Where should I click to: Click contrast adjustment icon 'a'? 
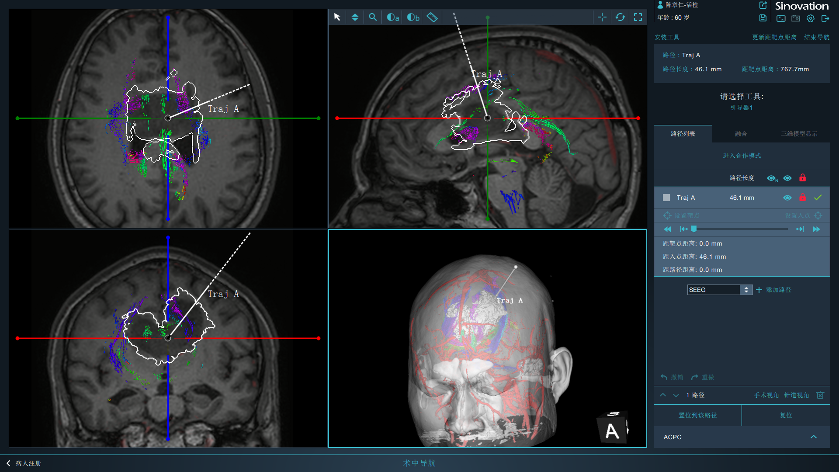tap(392, 17)
